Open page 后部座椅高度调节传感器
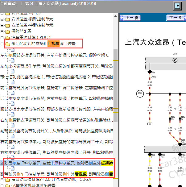This screenshot has width=186, height=187. 56,98
